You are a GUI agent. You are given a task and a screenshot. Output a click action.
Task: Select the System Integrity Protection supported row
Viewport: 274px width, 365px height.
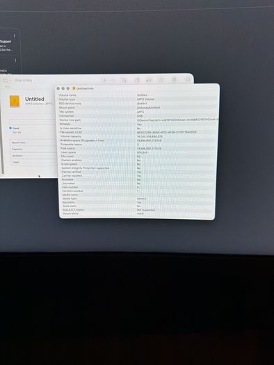tap(138, 168)
